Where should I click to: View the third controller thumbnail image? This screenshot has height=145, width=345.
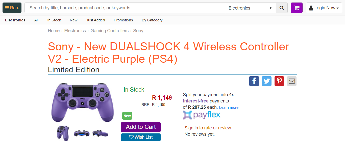tap(100, 133)
